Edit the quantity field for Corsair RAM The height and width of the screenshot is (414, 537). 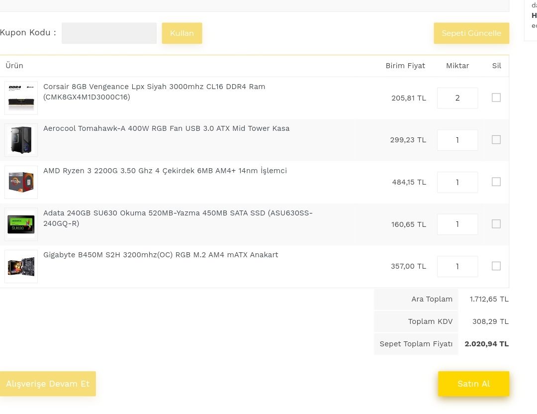pyautogui.click(x=457, y=98)
